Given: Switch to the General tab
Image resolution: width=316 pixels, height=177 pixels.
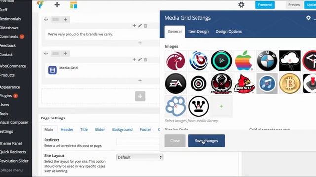Looking at the screenshot, I should pos(175,31).
